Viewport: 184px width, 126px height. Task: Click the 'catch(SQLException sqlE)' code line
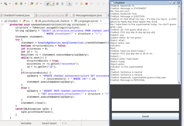point(34,109)
